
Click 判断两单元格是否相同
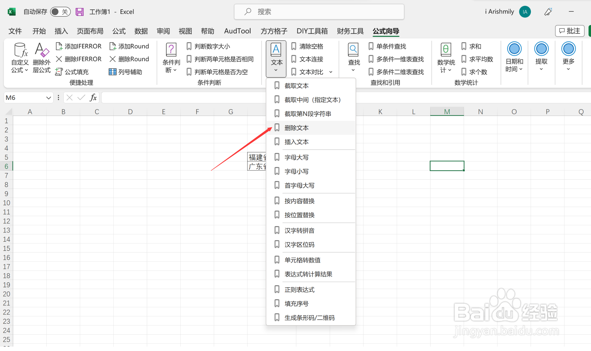pos(220,59)
